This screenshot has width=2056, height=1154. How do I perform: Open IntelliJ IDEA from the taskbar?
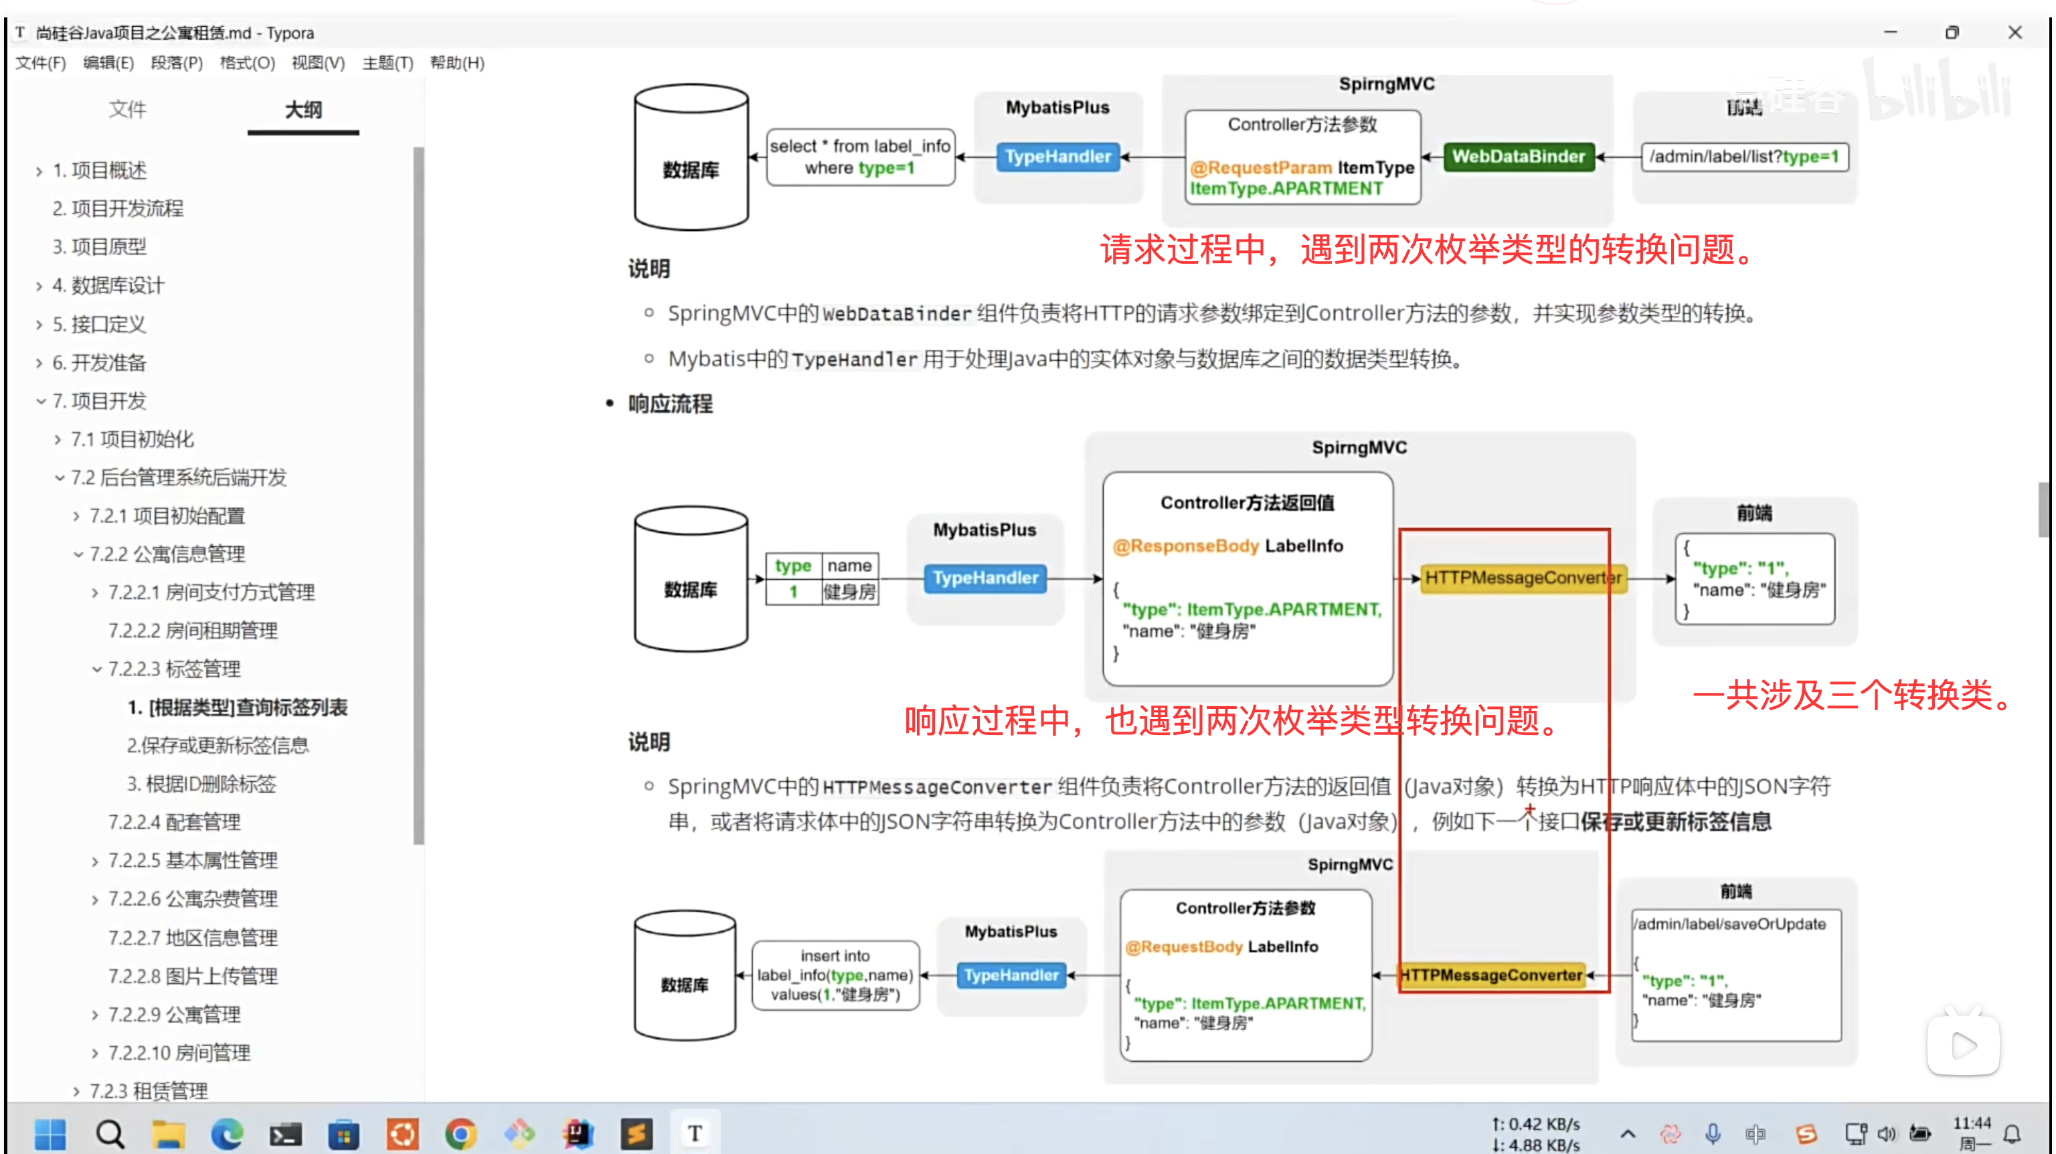coord(578,1132)
